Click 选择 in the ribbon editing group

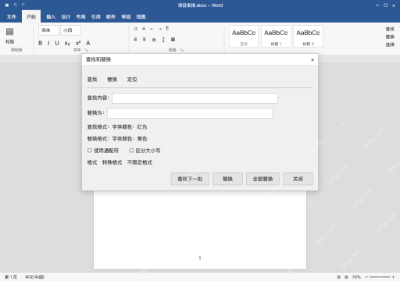coord(390,44)
